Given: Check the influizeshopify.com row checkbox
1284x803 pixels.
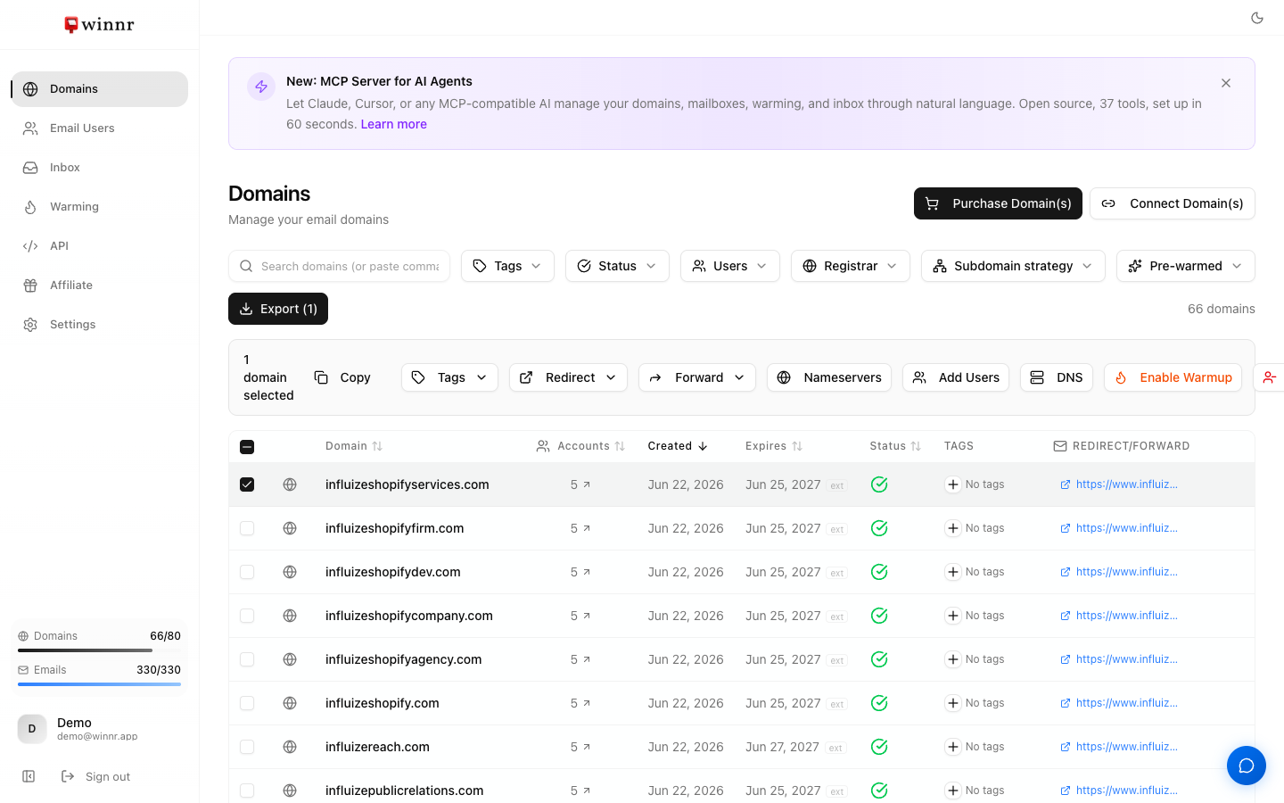Looking at the screenshot, I should pos(247,703).
